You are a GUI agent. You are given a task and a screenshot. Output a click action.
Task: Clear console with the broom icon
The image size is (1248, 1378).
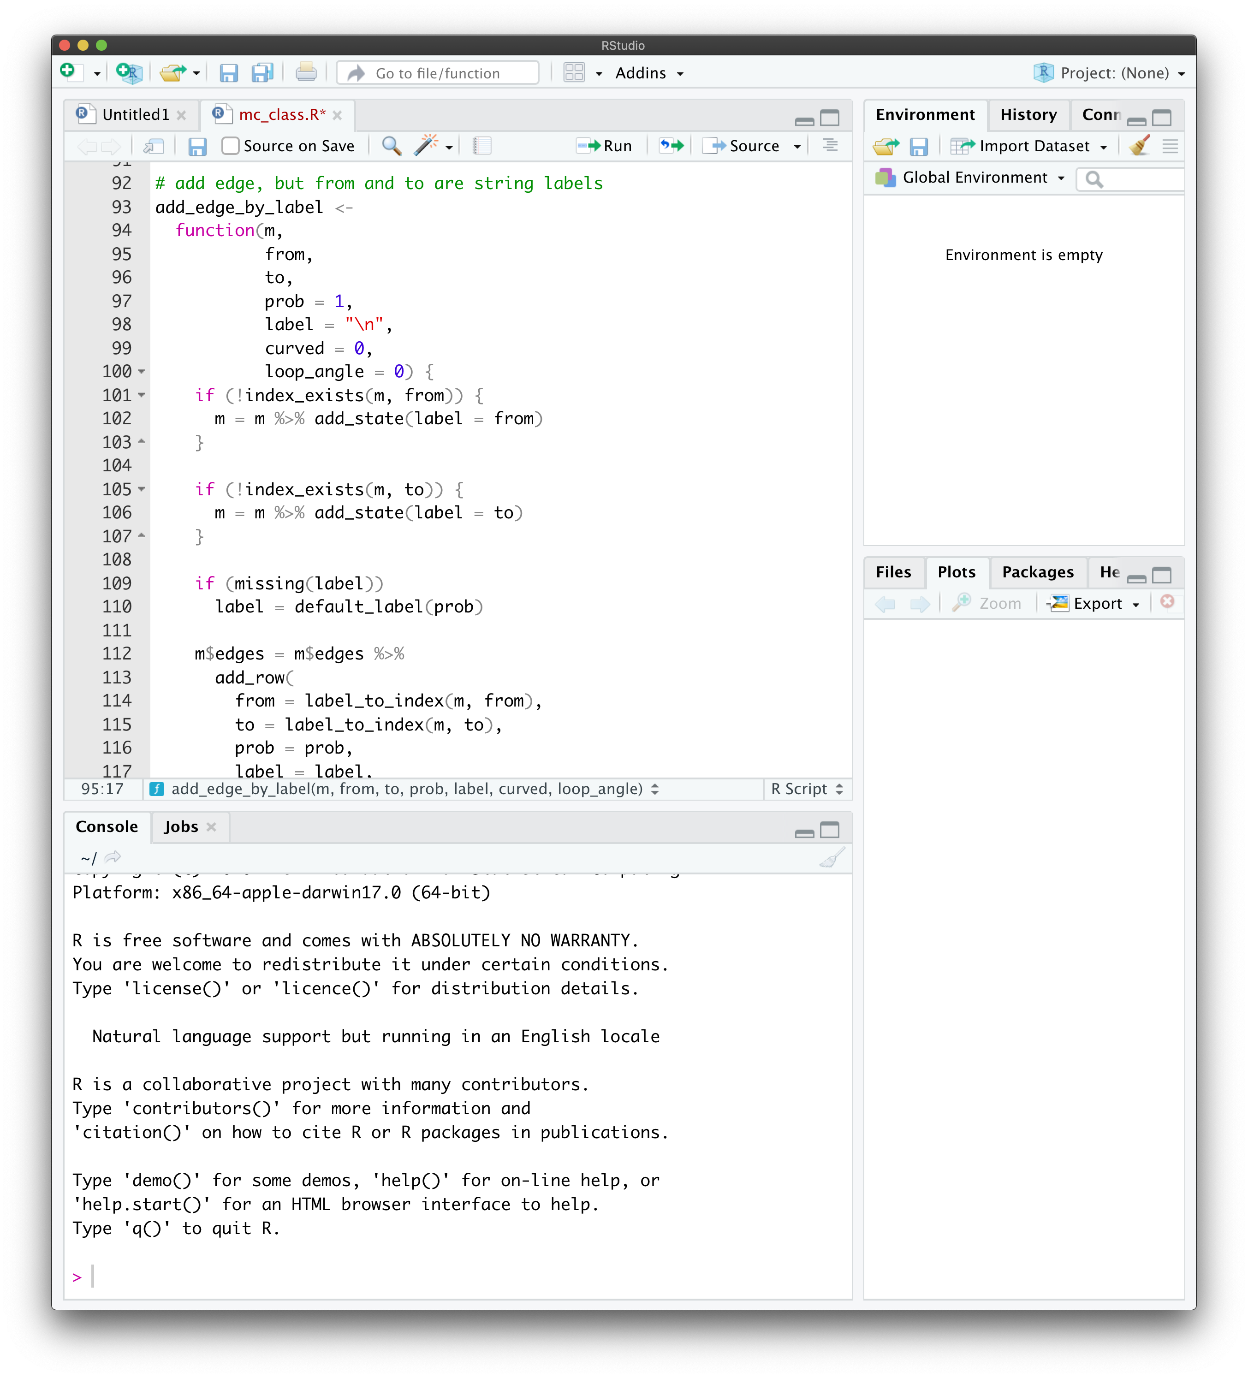point(832,857)
